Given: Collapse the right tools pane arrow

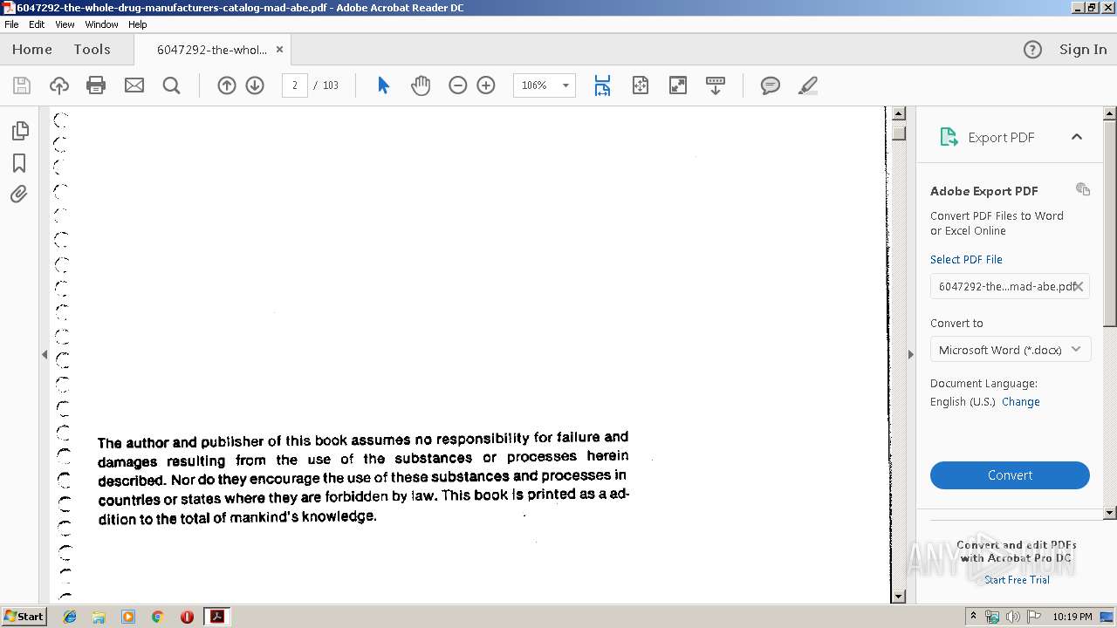Looking at the screenshot, I should tap(911, 354).
